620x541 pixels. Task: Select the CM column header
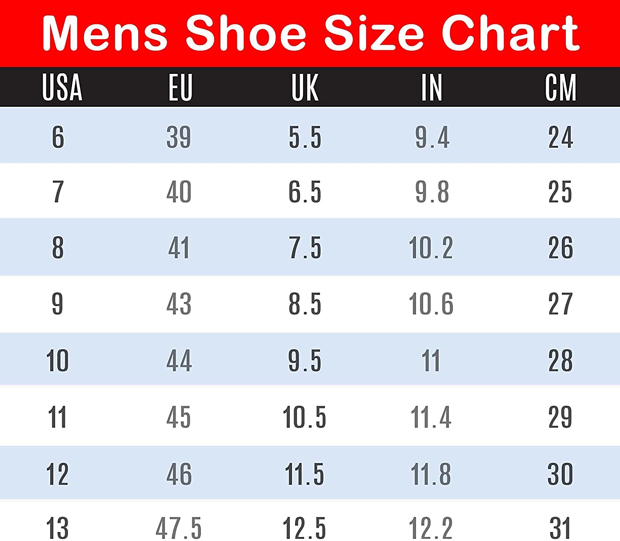tap(560, 87)
